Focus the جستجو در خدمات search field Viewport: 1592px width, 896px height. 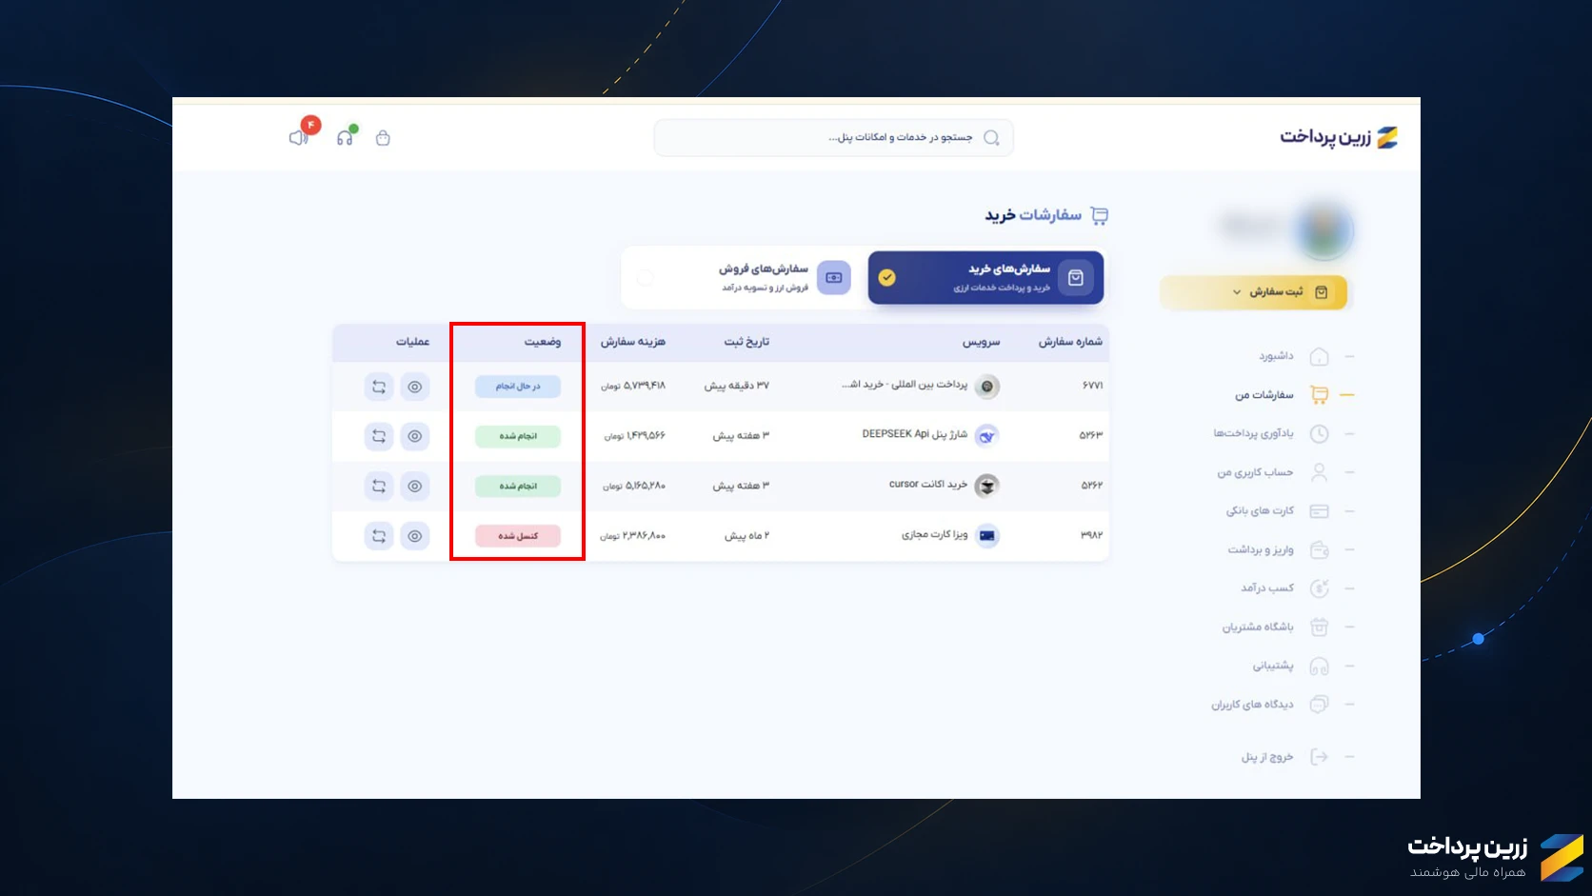[x=833, y=138]
